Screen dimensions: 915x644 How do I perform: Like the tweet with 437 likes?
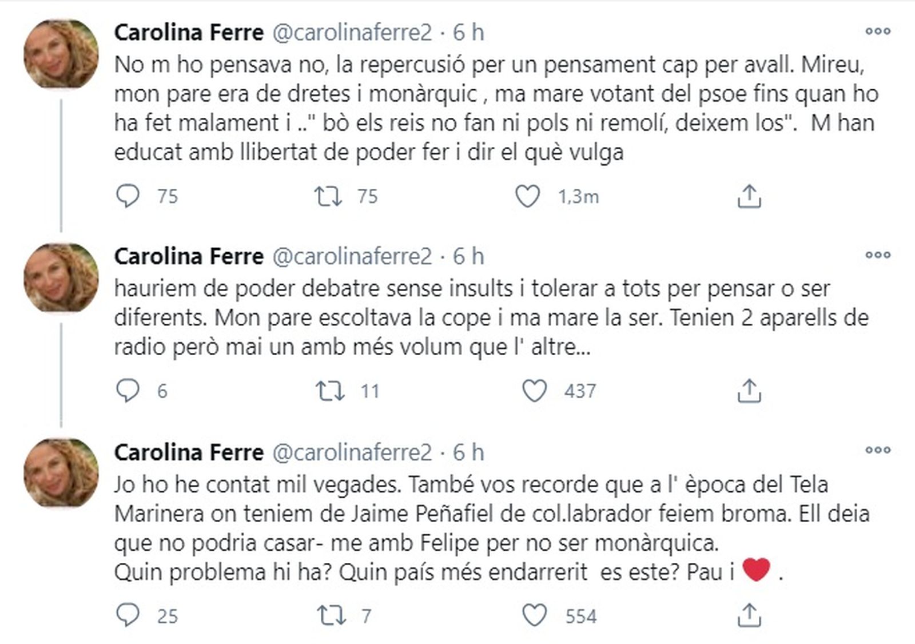(x=535, y=391)
